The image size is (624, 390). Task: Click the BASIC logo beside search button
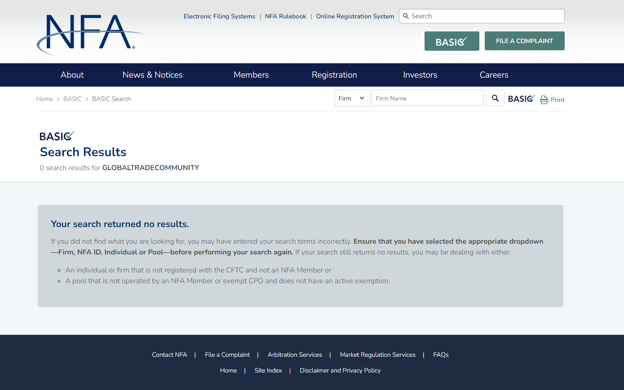(521, 99)
